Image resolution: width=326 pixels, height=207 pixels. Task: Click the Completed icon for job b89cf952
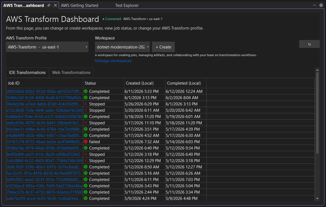coord(86,180)
